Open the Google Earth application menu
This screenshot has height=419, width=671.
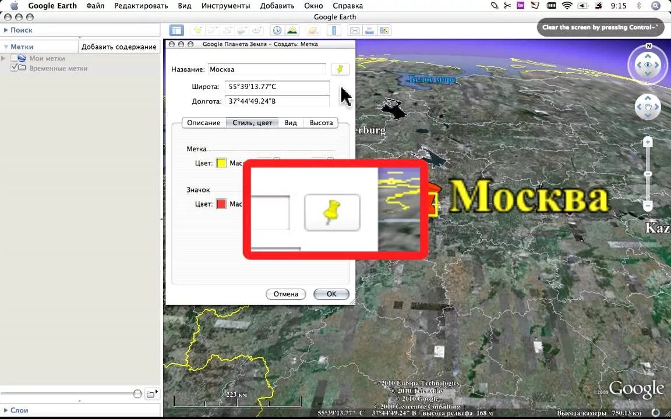pos(52,6)
